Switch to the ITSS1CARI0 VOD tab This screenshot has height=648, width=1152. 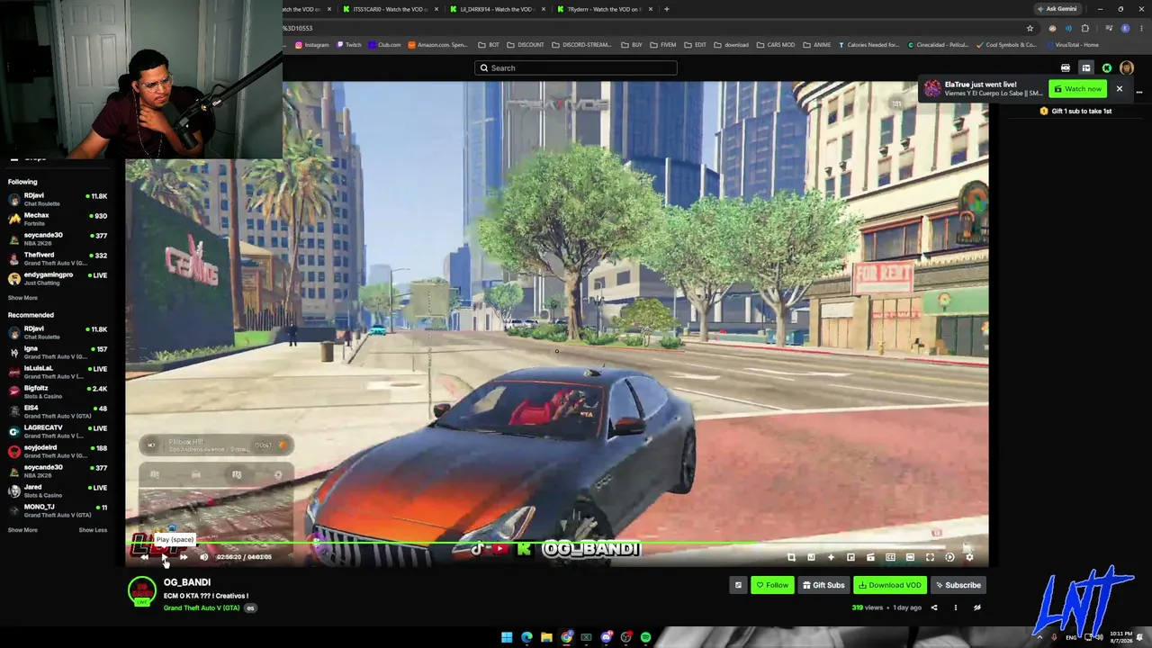tap(389, 9)
